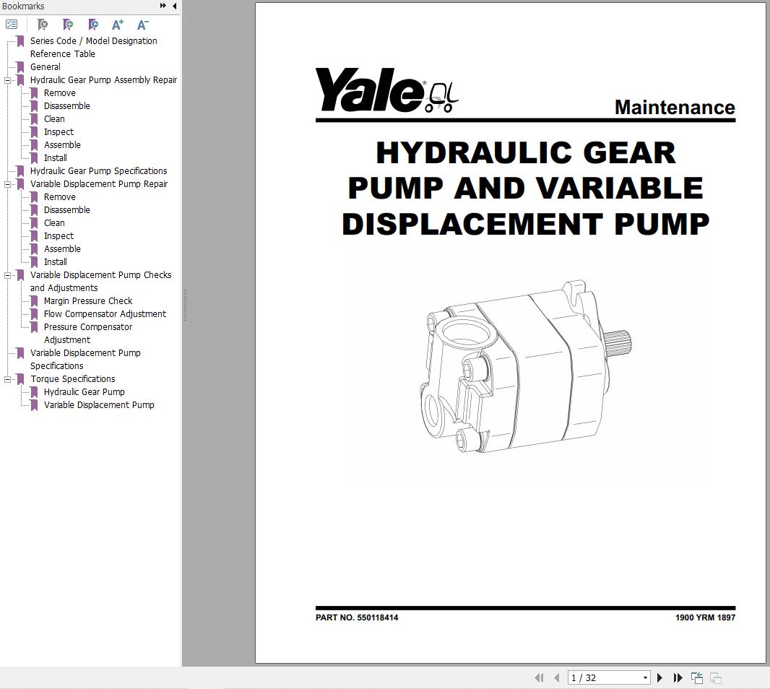Viewport: 770px width, 689px height.
Task: Collapse Variable Displacement Pump Repair node
Action: click(x=7, y=184)
